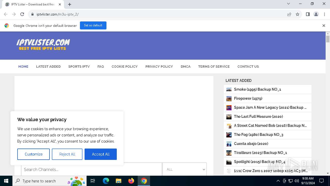Open Firepower (1979) link

tap(248, 98)
